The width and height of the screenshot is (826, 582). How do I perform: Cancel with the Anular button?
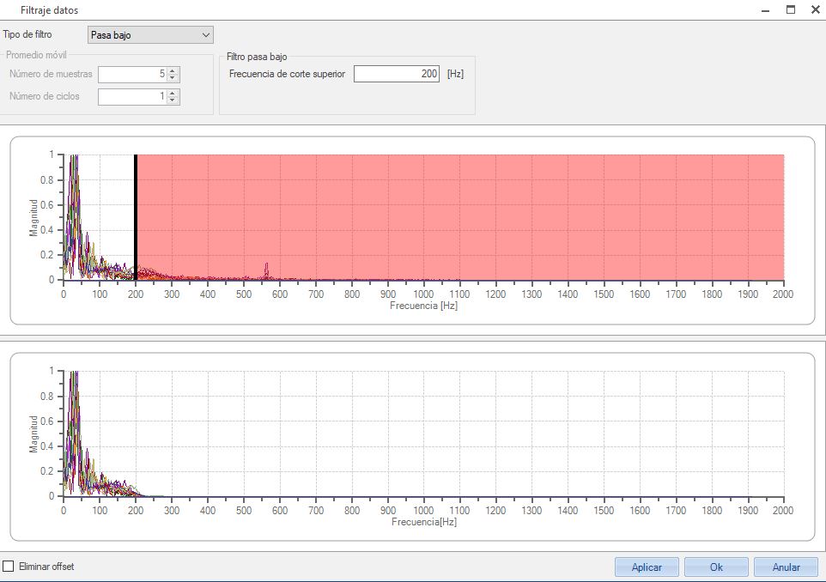click(786, 567)
